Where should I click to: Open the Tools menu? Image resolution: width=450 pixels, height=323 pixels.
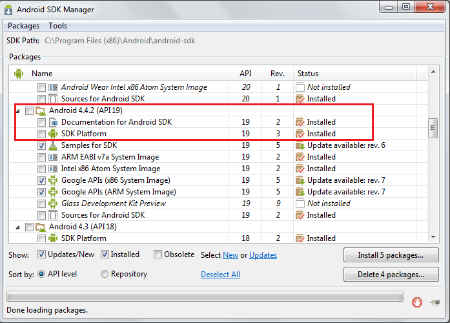tap(57, 26)
